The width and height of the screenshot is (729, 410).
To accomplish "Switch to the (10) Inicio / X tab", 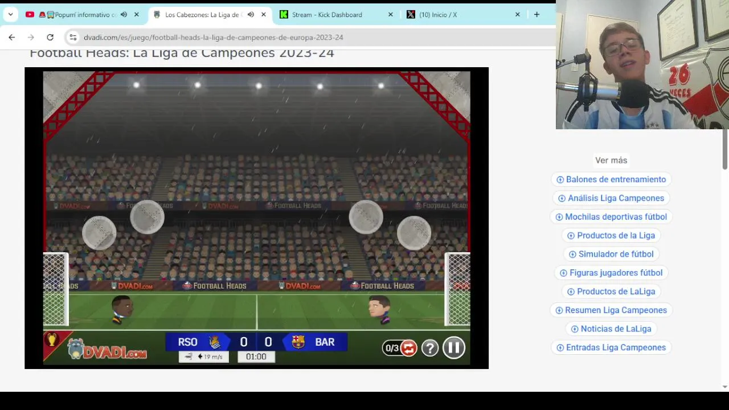I will point(437,14).
